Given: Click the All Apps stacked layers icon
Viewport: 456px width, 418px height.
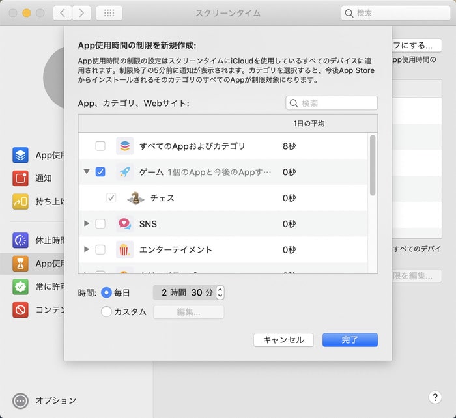Looking at the screenshot, I should tap(124, 146).
